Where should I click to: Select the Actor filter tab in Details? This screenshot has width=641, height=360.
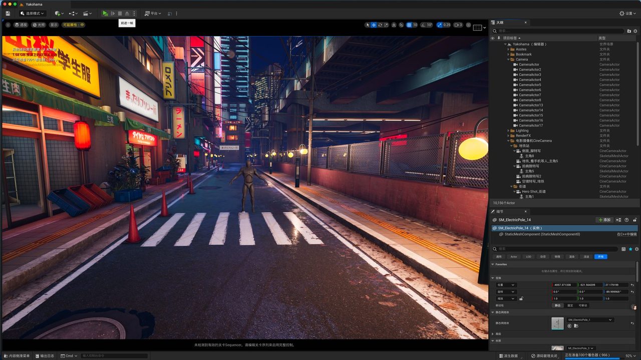513,256
